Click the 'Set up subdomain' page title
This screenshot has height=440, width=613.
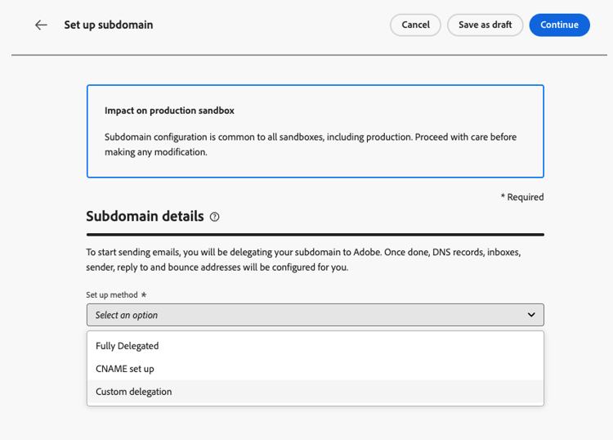109,25
